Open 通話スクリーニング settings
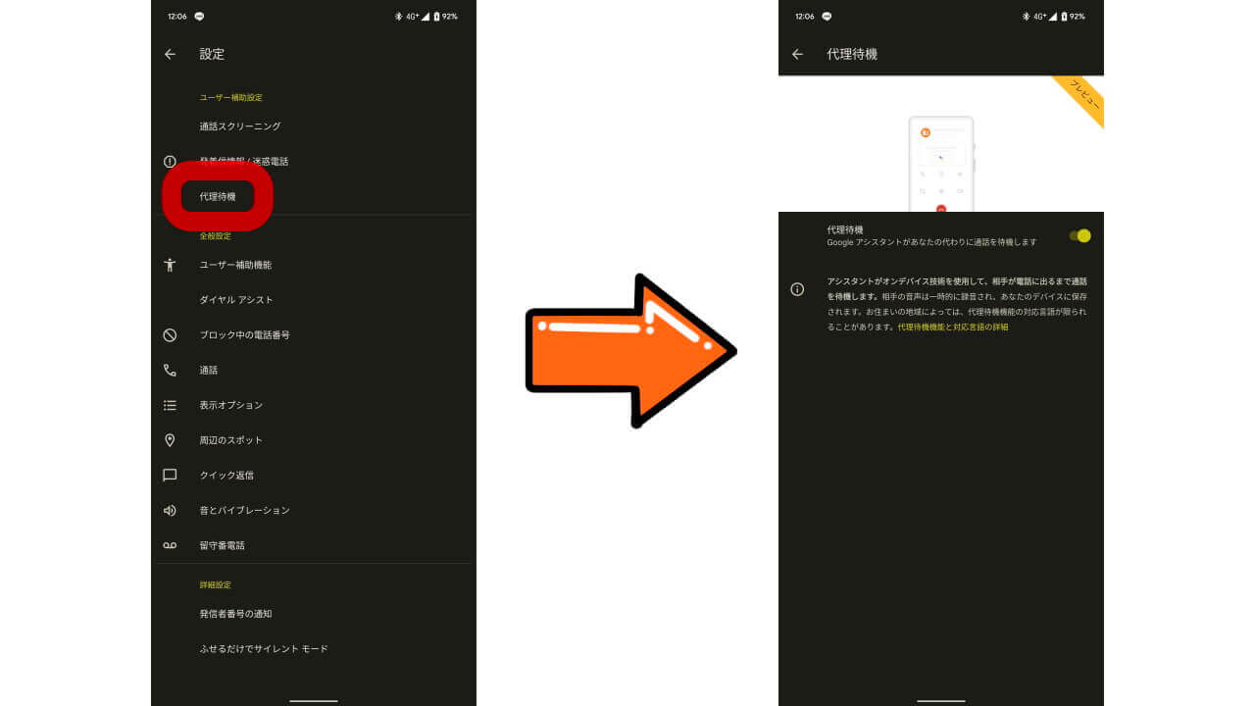 pos(240,126)
